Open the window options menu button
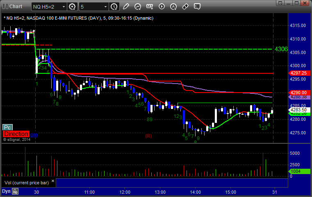The width and height of the screenshot is (312, 197). click(x=280, y=3)
